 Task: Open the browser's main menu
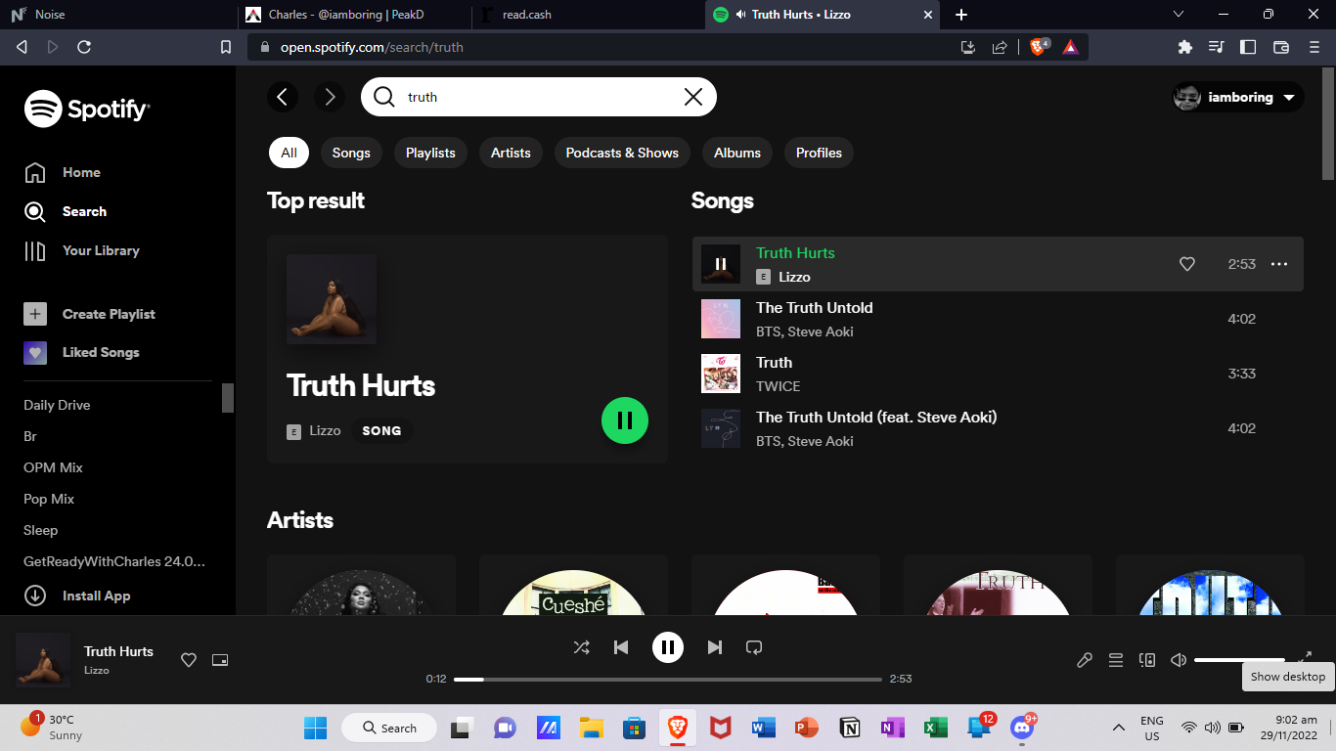click(x=1314, y=47)
